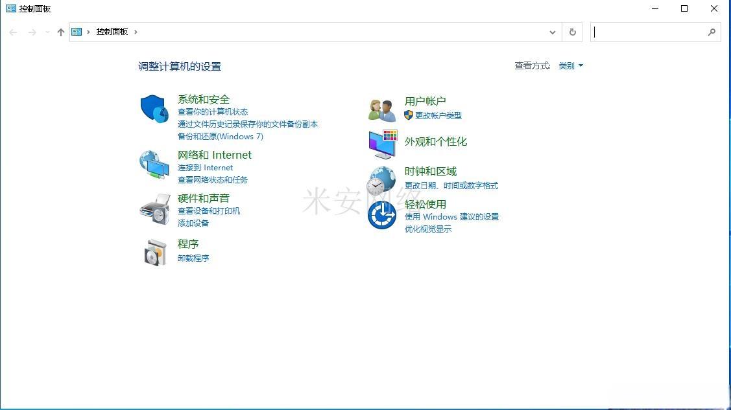Open 更改日期、时间或数字格式 link
Screen dimensions: 731x410
point(451,186)
